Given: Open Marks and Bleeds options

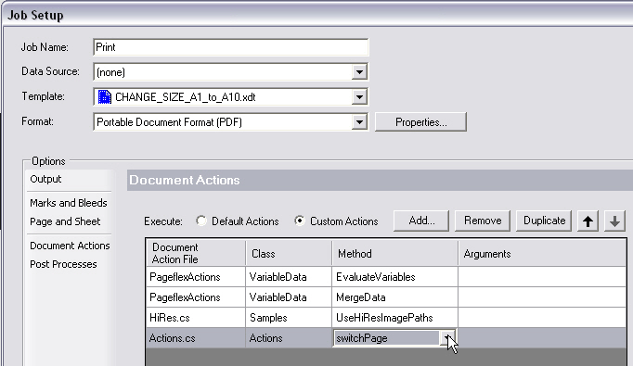Looking at the screenshot, I should tap(69, 203).
